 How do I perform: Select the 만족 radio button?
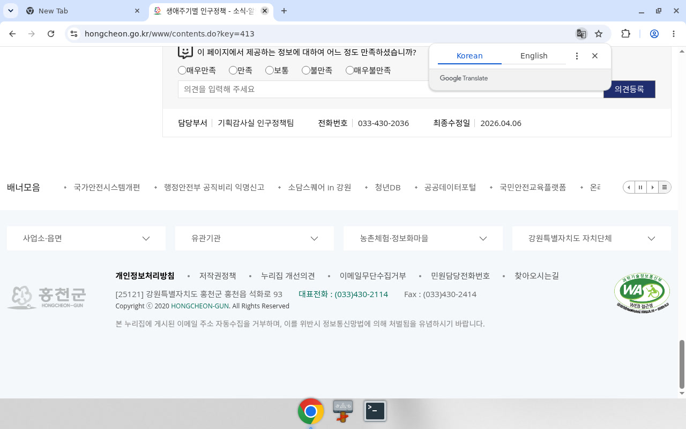click(x=233, y=70)
